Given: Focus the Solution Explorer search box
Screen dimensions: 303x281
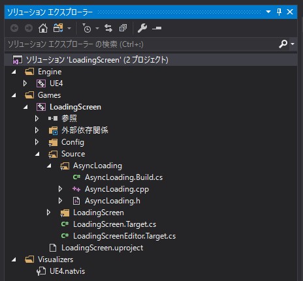Looking at the screenshot, I should coord(142,44).
